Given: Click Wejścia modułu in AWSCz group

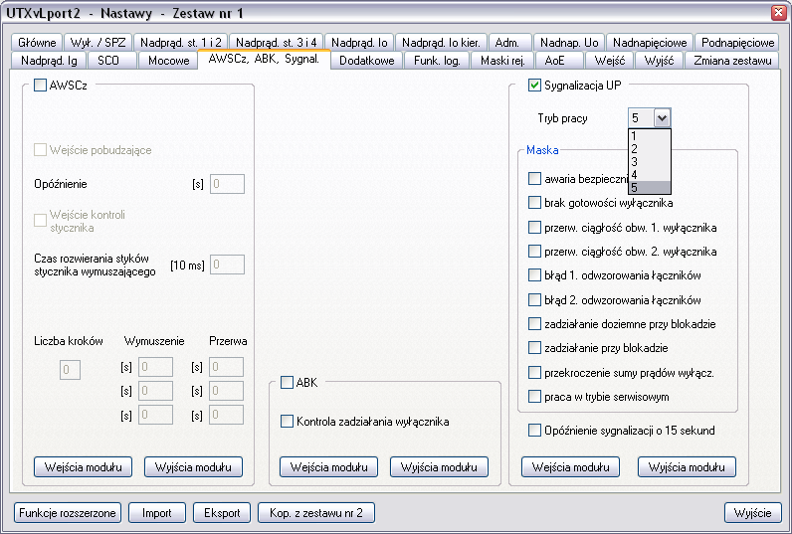Looking at the screenshot, I should [x=83, y=466].
